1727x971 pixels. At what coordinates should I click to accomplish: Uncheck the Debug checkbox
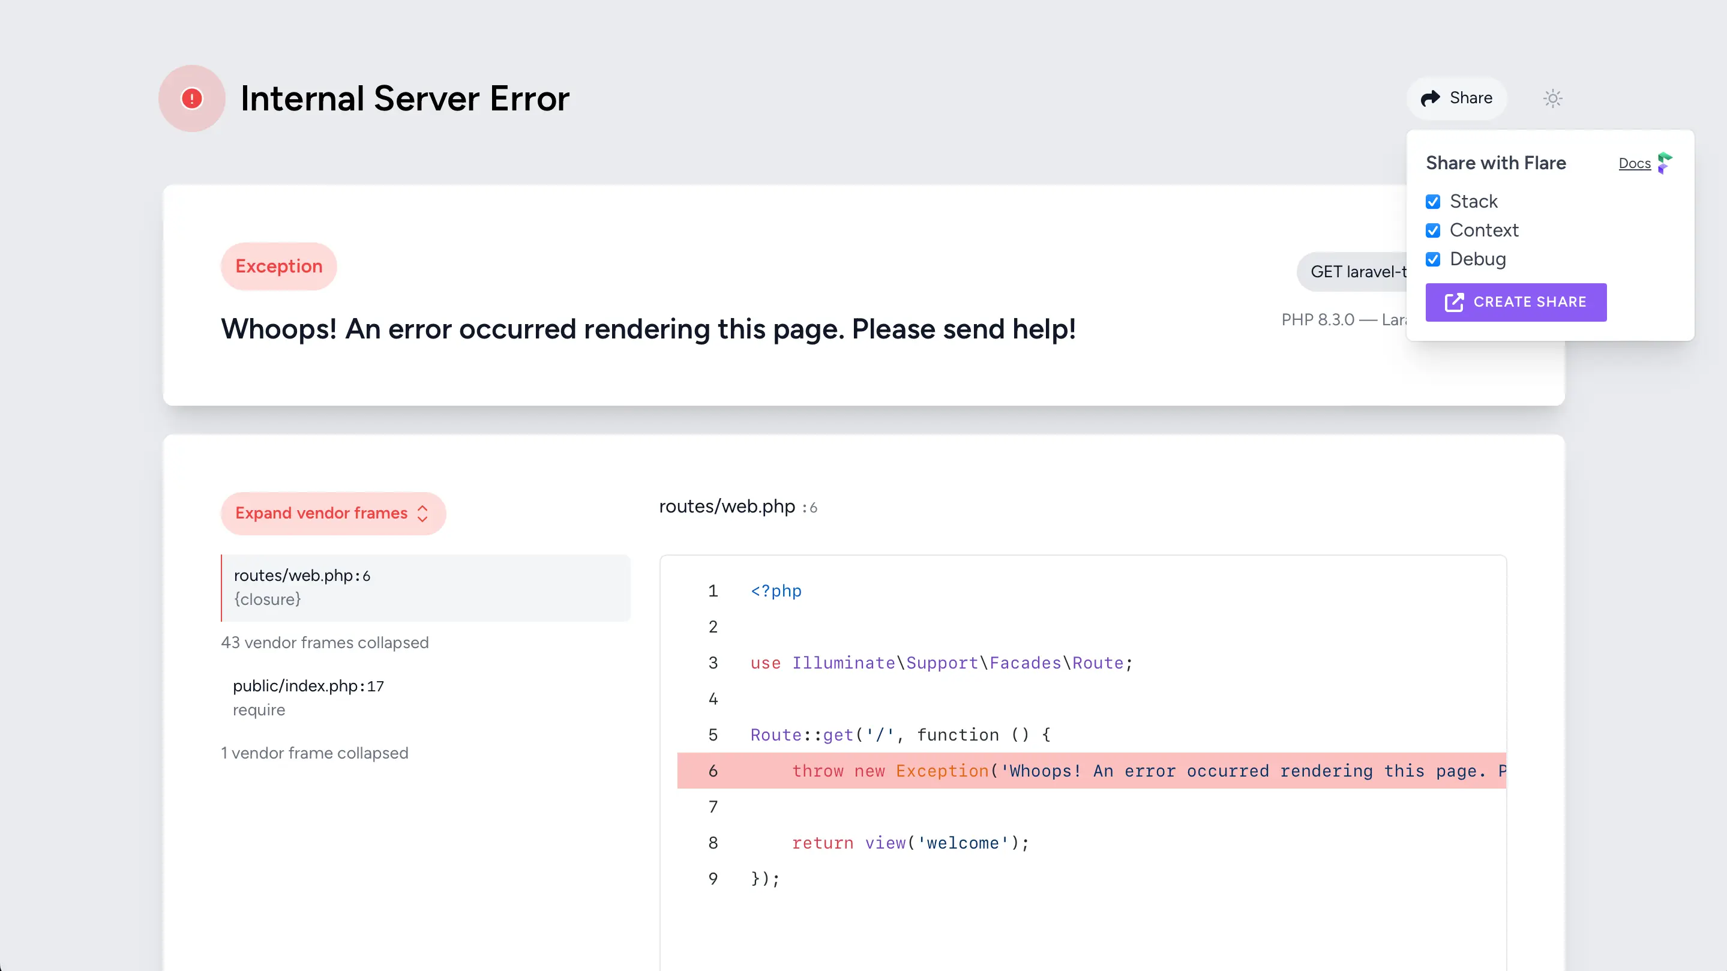(1433, 259)
